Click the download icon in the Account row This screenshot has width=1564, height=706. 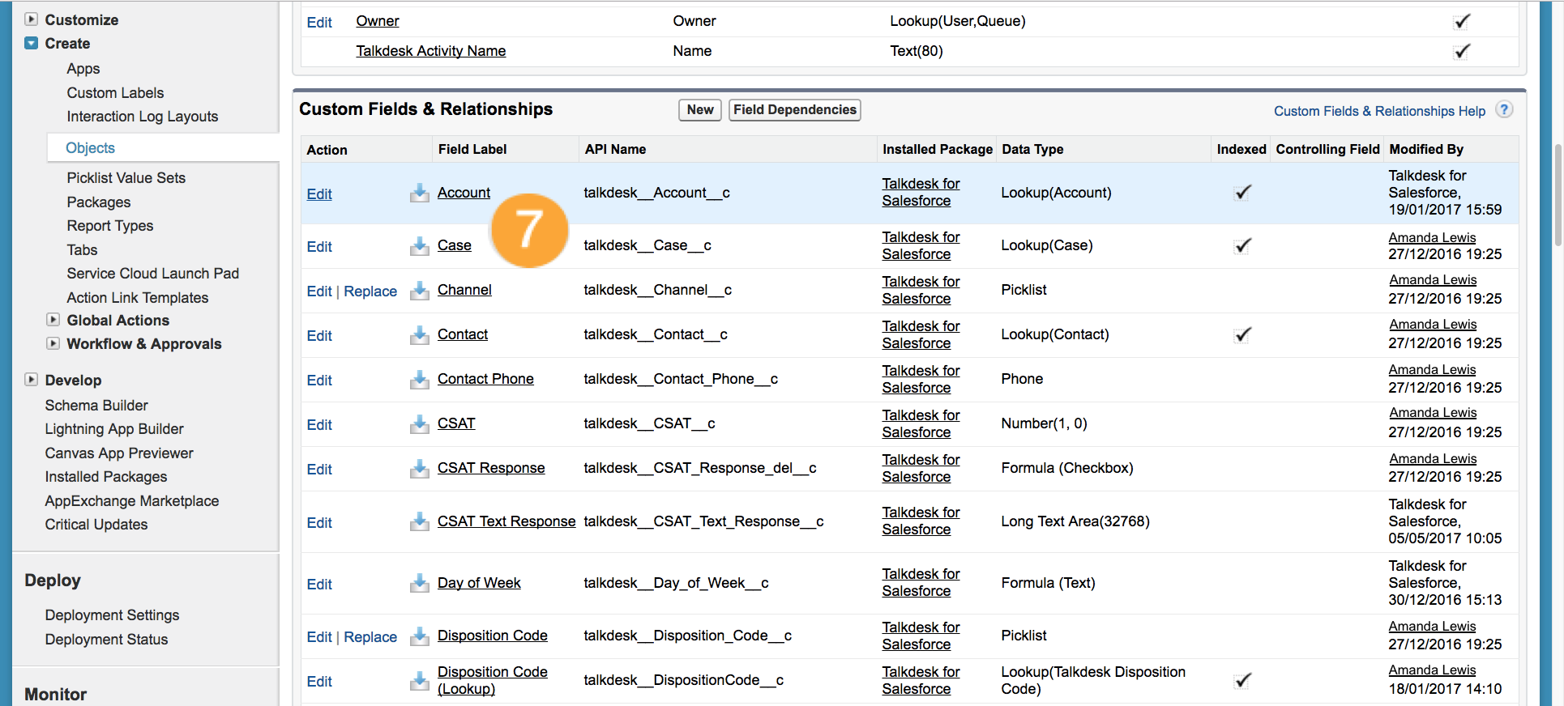point(419,193)
